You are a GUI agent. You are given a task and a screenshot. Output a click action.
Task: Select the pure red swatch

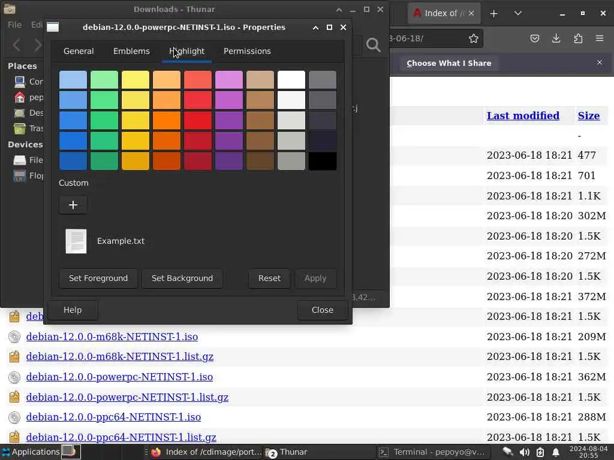198,120
